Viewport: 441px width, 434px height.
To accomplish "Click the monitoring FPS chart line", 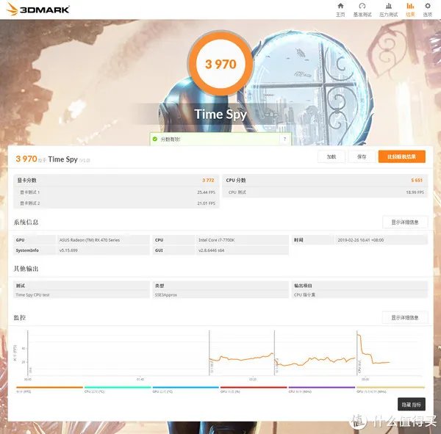I will pos(242,358).
